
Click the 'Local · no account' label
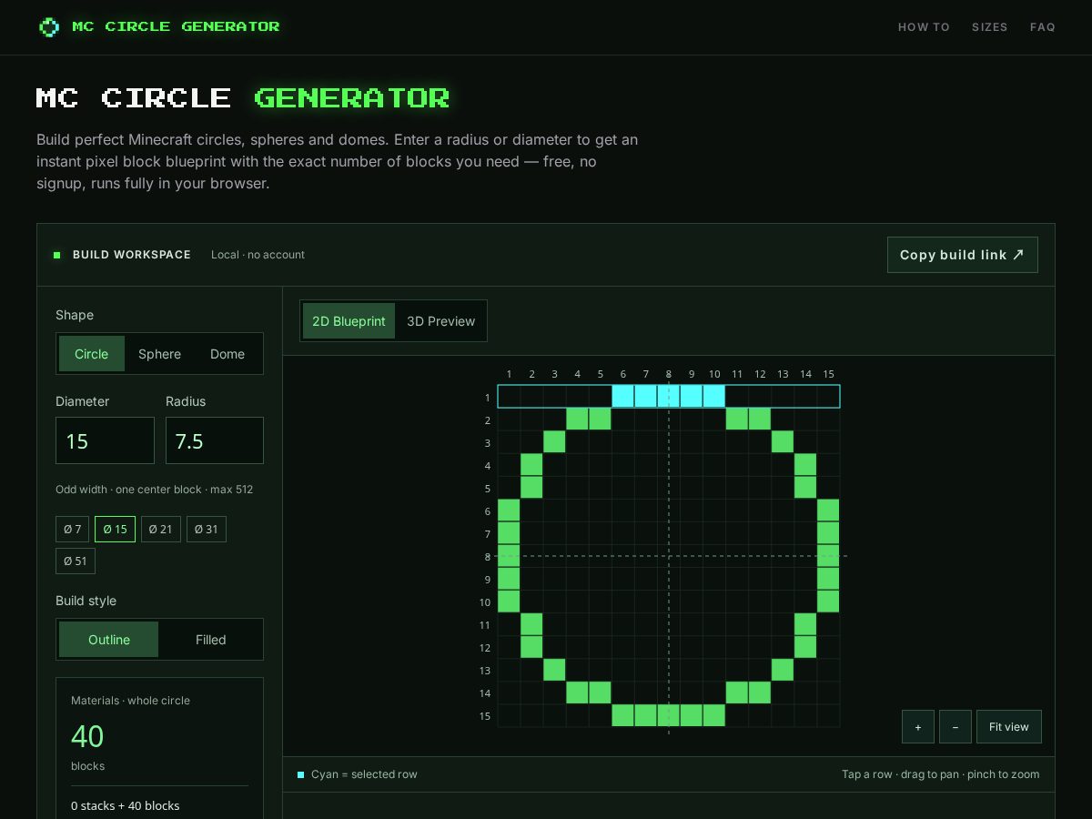click(258, 255)
